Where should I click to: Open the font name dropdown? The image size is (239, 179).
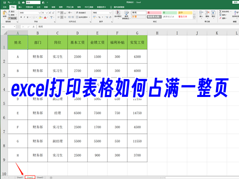(40, 12)
